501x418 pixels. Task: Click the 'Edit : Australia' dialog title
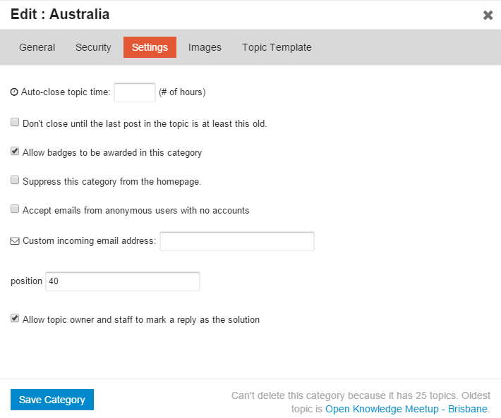(x=60, y=14)
